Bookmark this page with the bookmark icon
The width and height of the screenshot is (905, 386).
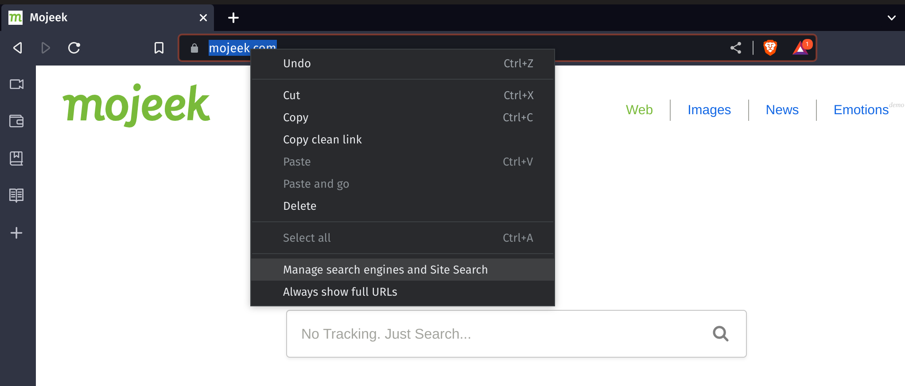[x=159, y=48]
